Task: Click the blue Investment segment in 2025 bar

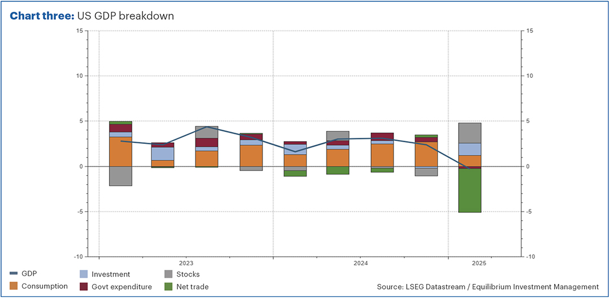Action: point(470,149)
